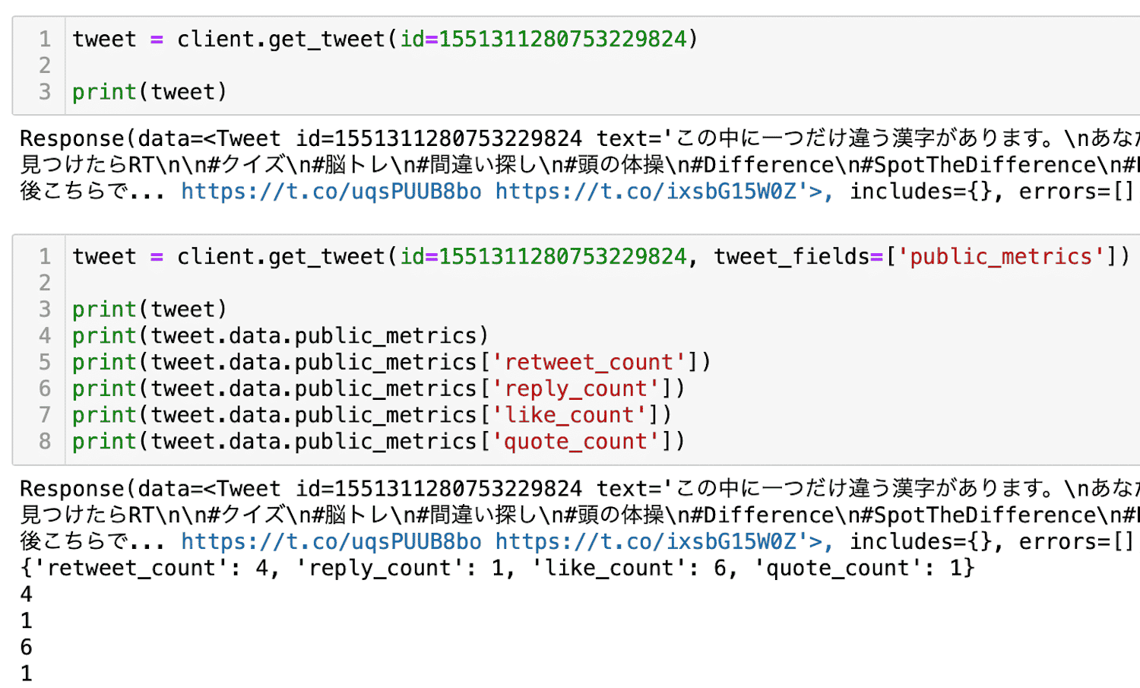Click the standalone output line showing 4
This screenshot has height=688, width=1140.
[x=27, y=594]
